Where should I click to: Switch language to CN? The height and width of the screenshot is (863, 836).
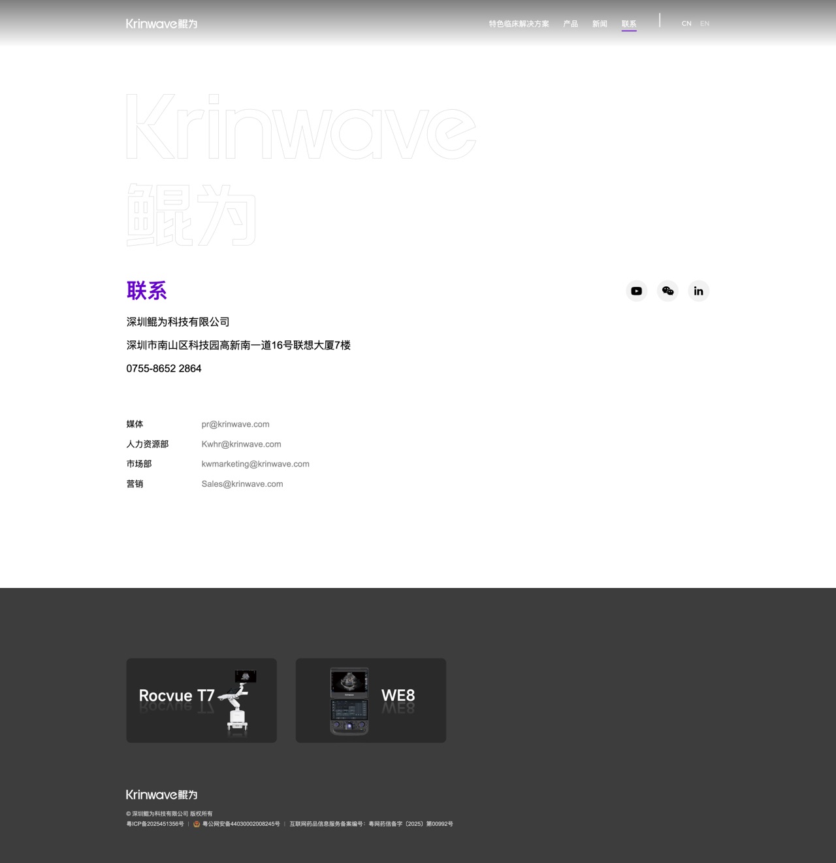(x=686, y=24)
